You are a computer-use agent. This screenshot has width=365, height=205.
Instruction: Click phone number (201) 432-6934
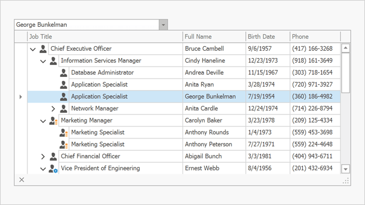[312, 169]
